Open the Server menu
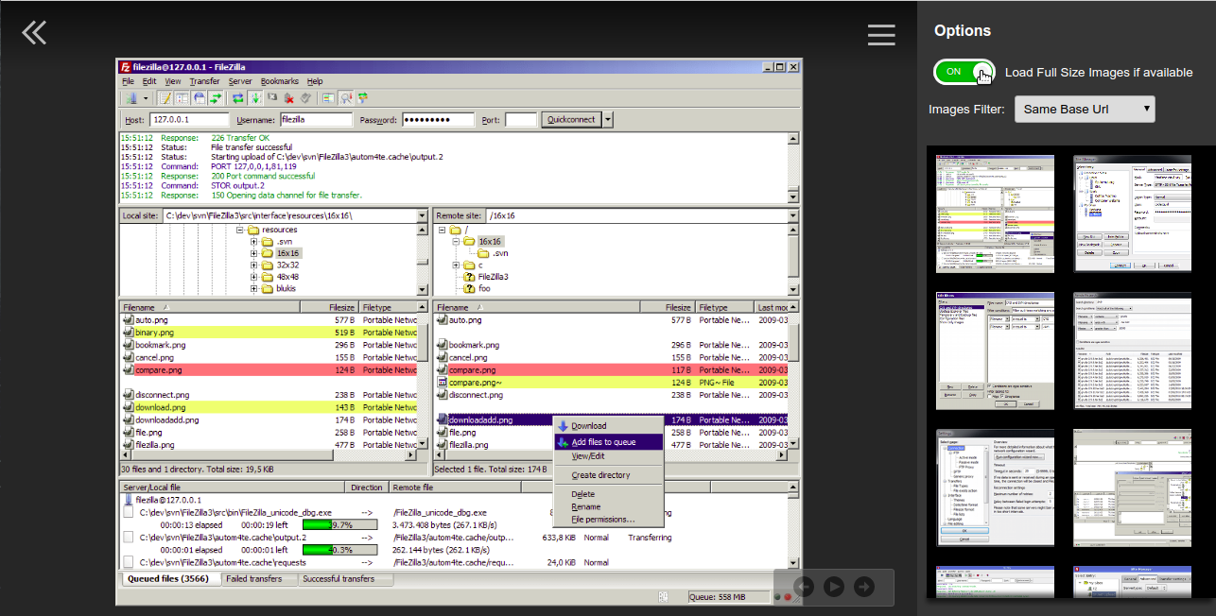This screenshot has width=1216, height=616. 240,81
